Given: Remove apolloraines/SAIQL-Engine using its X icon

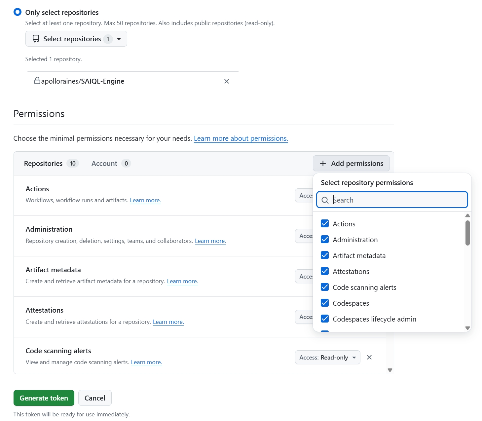Looking at the screenshot, I should pyautogui.click(x=227, y=81).
